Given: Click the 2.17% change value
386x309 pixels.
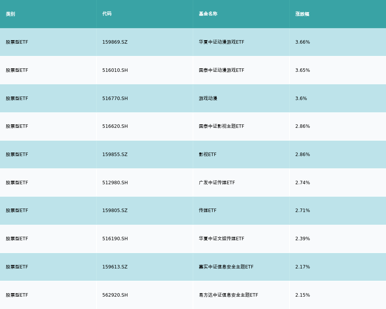Looking at the screenshot, I should coord(303,267).
